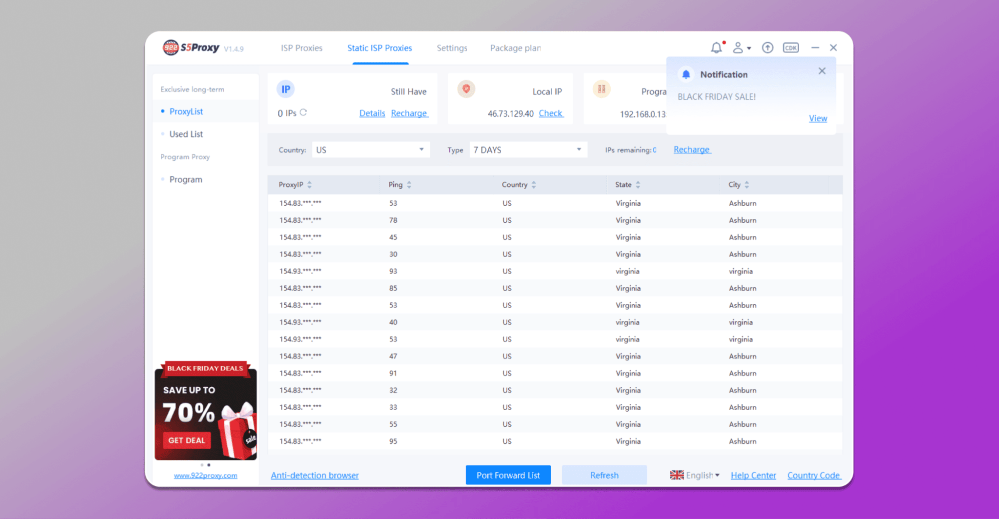999x519 pixels.
Task: Click the Black Friday 70% banner image
Action: click(205, 410)
